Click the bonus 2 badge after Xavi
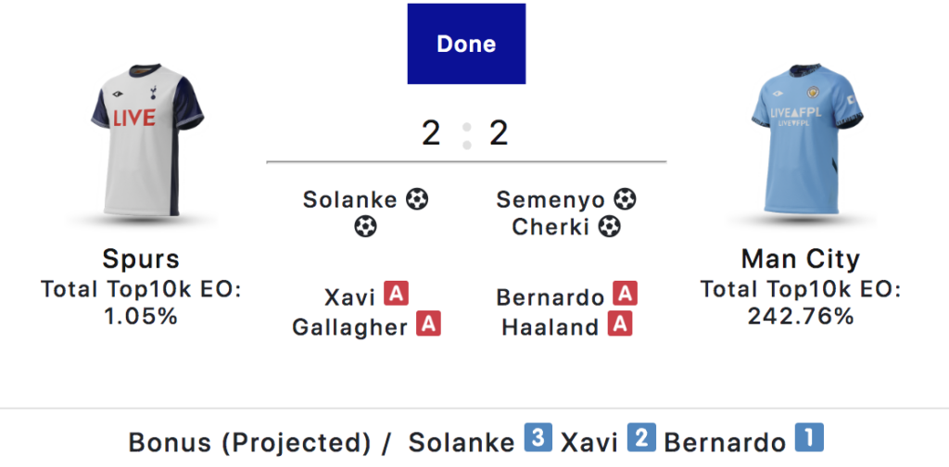The height and width of the screenshot is (467, 949). (641, 438)
